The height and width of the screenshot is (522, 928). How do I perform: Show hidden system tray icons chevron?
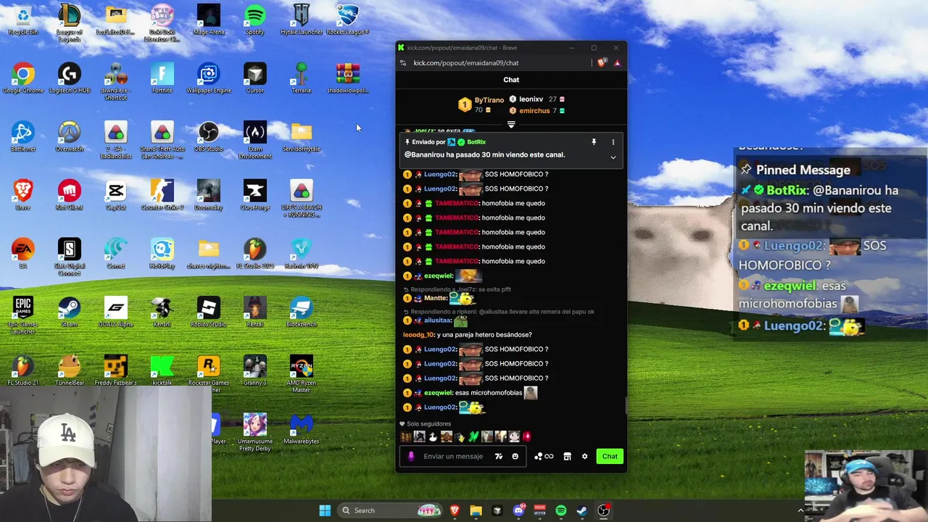800,510
